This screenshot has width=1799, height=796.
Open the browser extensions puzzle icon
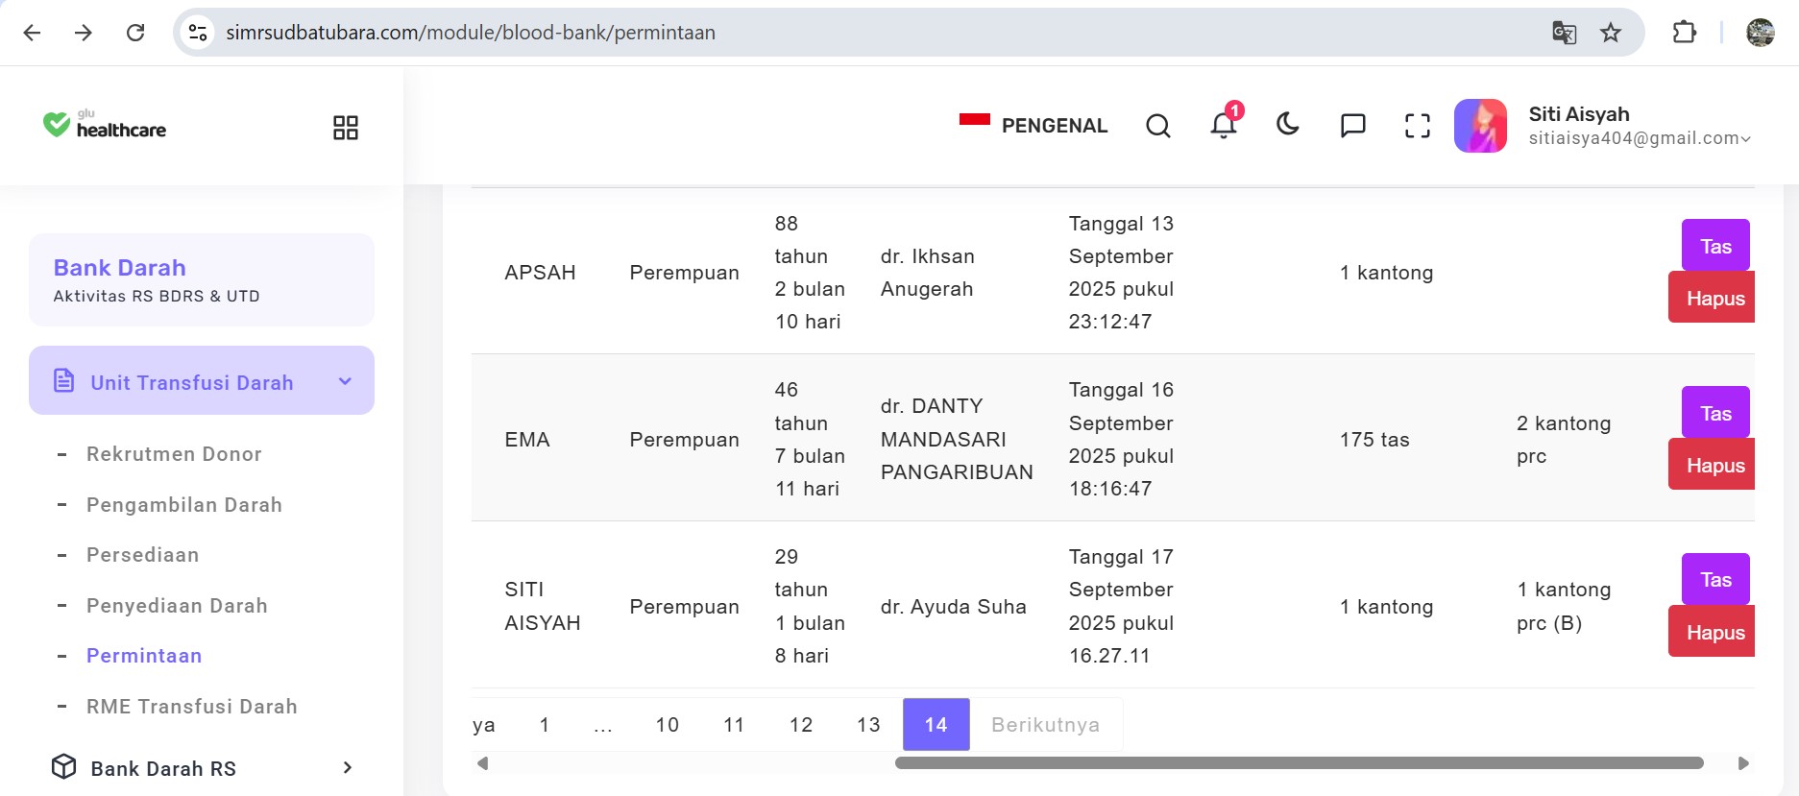tap(1684, 33)
